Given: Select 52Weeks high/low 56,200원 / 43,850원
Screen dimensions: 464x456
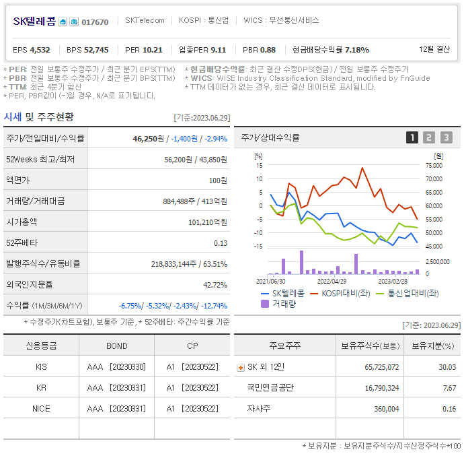Looking at the screenshot, I should (196, 160).
